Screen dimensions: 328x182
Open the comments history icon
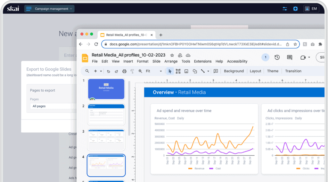coord(290,57)
